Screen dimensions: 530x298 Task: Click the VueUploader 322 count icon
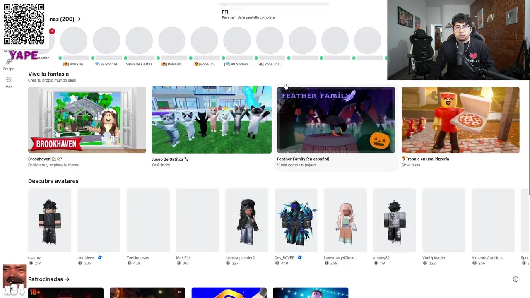(425, 263)
